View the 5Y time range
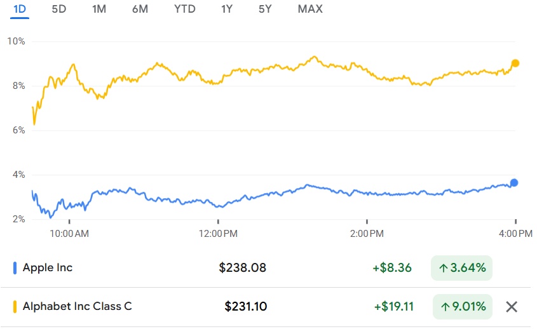 [x=265, y=9]
